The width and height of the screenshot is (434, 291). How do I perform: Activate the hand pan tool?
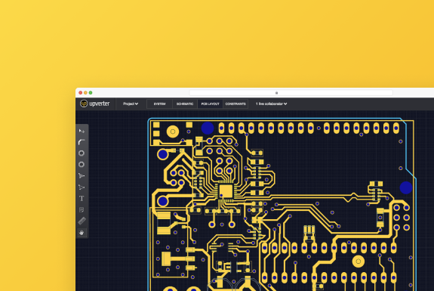pos(82,233)
